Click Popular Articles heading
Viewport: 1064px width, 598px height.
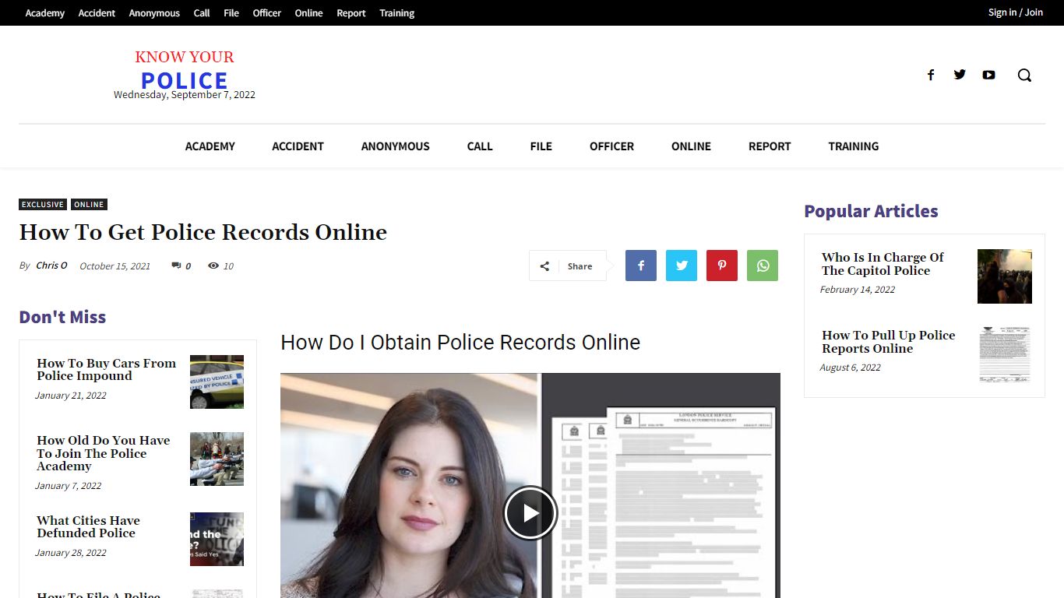(x=871, y=211)
